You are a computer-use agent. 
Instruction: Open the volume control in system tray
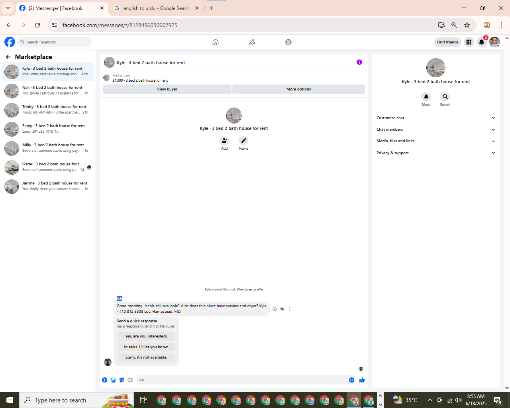point(458,400)
